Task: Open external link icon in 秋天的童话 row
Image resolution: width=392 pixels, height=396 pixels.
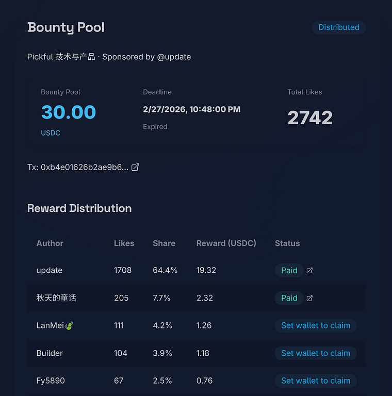Action: pyautogui.click(x=309, y=298)
